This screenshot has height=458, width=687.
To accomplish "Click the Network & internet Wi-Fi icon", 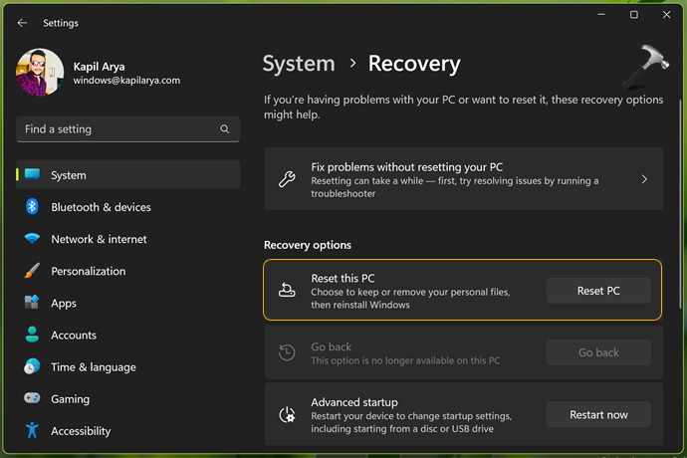I will (32, 239).
